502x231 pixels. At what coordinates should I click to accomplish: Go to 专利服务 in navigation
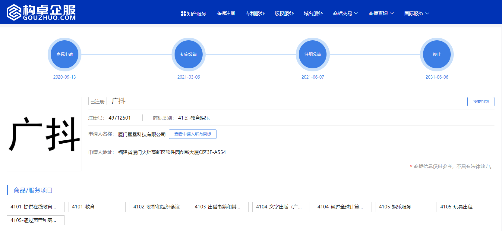point(255,14)
